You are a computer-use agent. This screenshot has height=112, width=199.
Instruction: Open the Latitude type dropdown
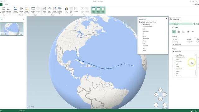pyautogui.click(x=196, y=40)
